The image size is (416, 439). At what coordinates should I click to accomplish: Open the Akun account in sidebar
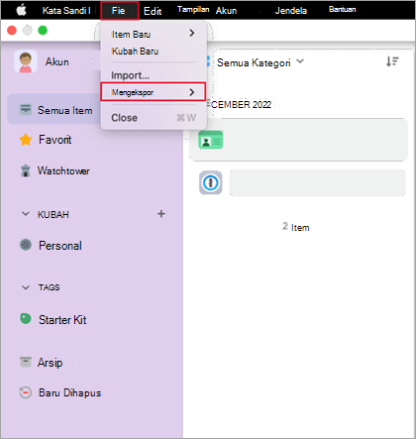(x=56, y=61)
